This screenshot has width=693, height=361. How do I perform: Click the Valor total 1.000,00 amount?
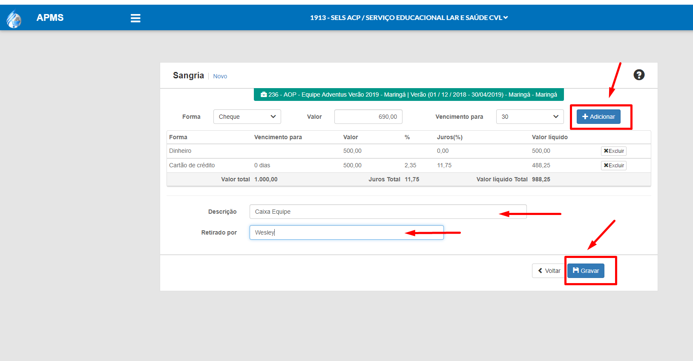pos(266,179)
